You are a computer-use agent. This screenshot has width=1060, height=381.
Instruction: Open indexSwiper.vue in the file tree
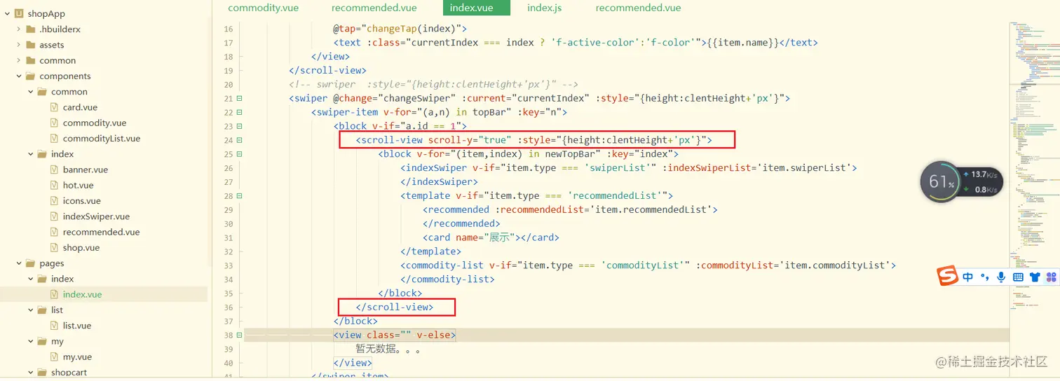[x=96, y=216]
